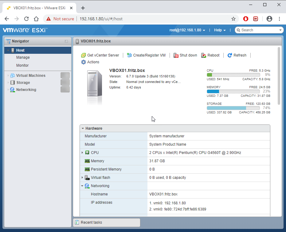Click the Reboot label
This screenshot has width=286, height=232.
click(x=214, y=55)
